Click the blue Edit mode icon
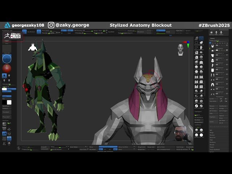 [x=24, y=32]
